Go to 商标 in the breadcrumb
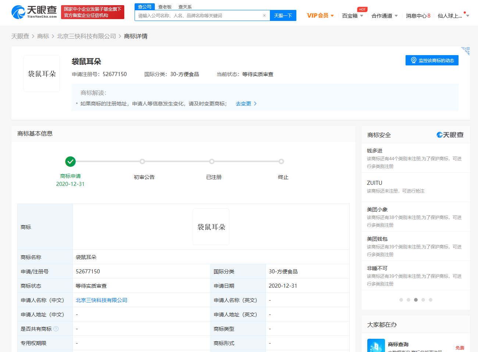 43,36
